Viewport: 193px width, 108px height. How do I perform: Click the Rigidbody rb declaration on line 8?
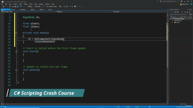pyautogui.click(x=31, y=17)
